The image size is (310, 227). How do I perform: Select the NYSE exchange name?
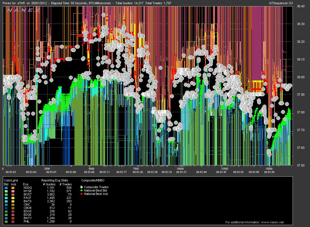pyautogui.click(x=28, y=191)
